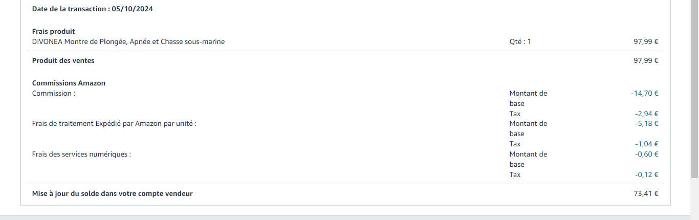Screen dimensions: 699x220
Task: Click the vertical scrollbar on right edge
Action: pyautogui.click(x=695, y=90)
